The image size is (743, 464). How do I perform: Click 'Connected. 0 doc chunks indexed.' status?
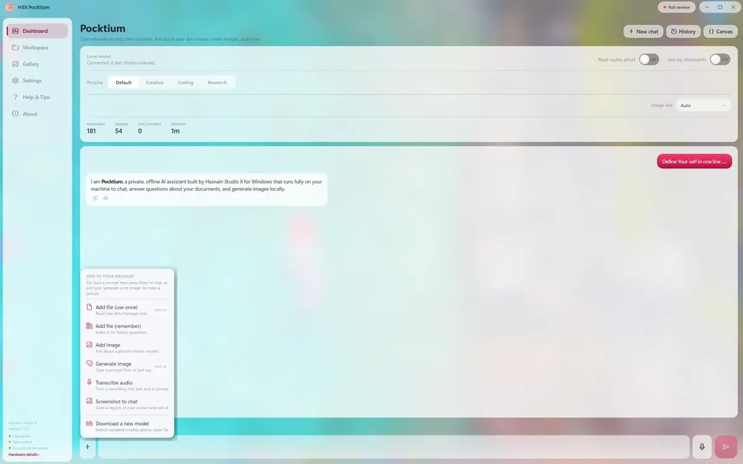121,63
